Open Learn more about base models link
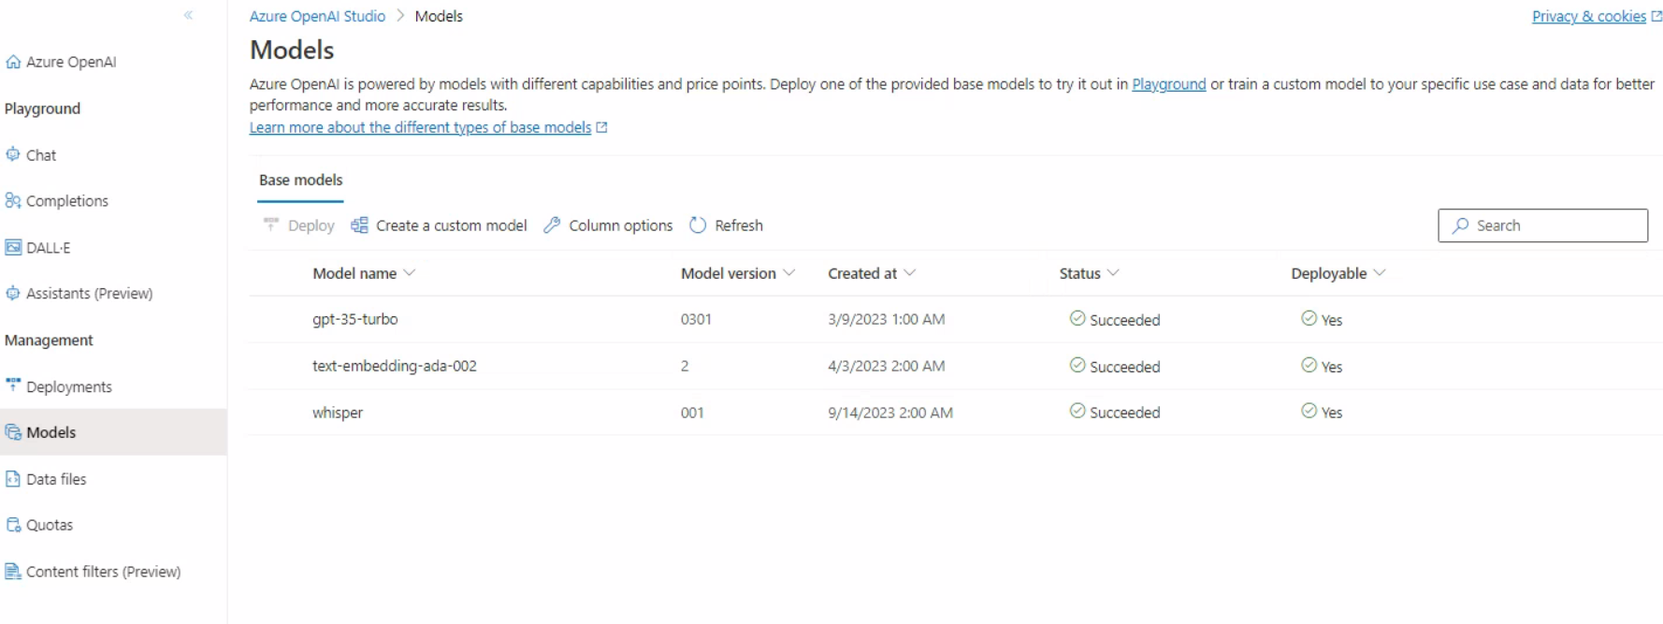This screenshot has height=624, width=1663. coord(420,127)
